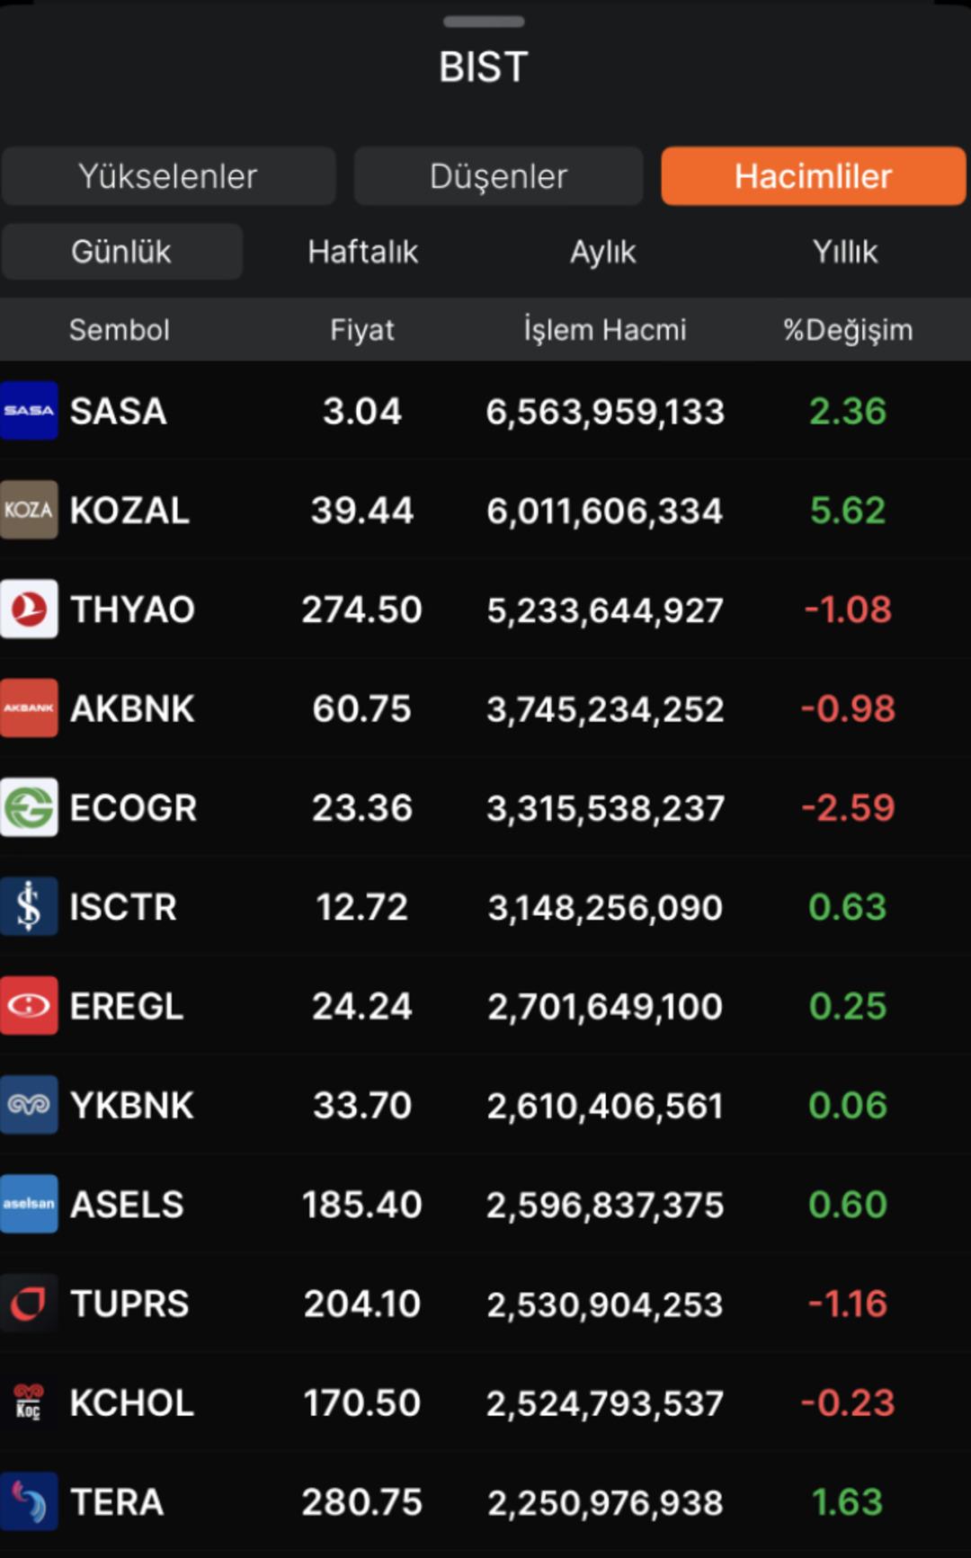Select the TERA brokerage logo icon
Screen dimensions: 971x1558
click(x=30, y=1500)
